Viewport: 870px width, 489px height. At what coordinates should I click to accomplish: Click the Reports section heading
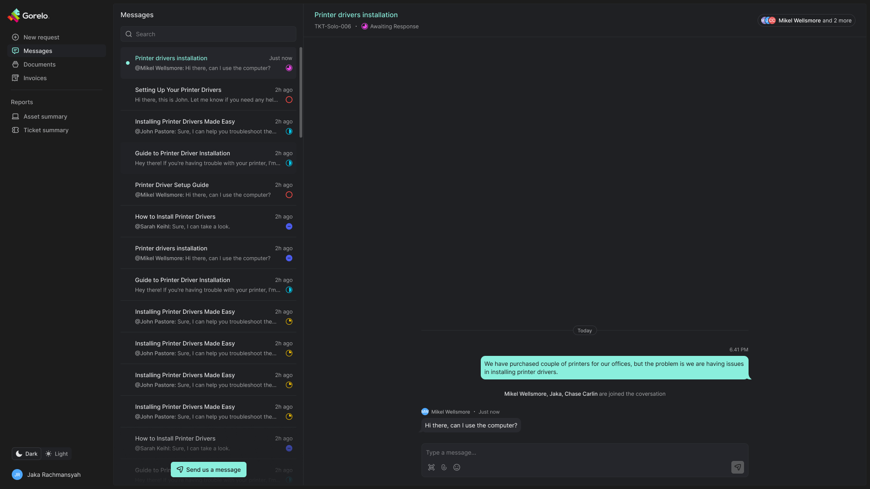pyautogui.click(x=22, y=102)
